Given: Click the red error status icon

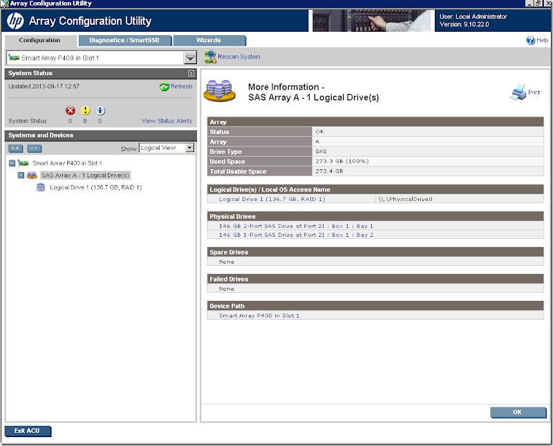Looking at the screenshot, I should click(x=69, y=110).
